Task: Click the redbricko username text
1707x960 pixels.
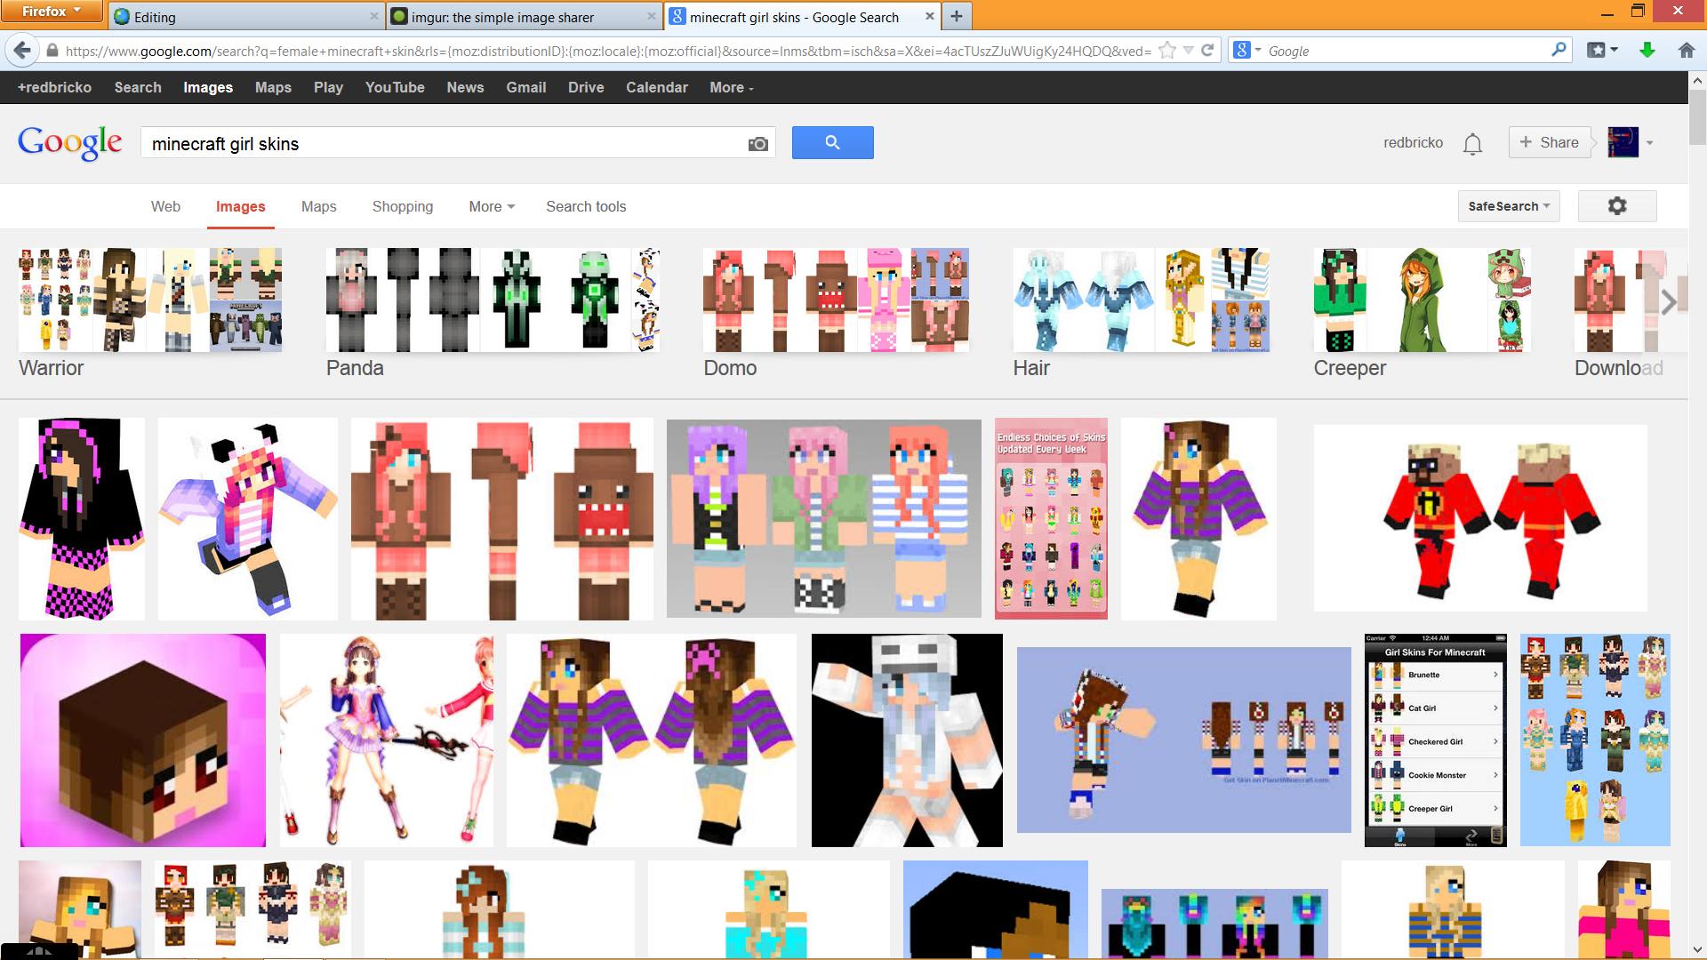Action: click(x=1413, y=143)
